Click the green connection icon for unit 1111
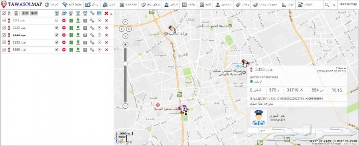 coord(78,21)
